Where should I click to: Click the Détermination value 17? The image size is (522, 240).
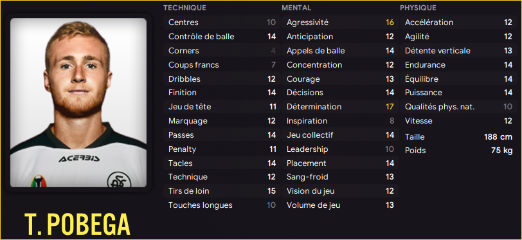click(x=390, y=107)
